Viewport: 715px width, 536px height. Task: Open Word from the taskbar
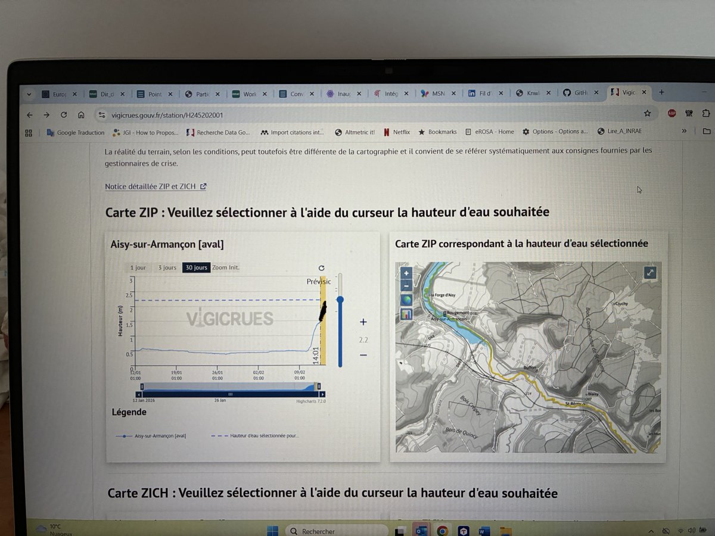click(484, 531)
